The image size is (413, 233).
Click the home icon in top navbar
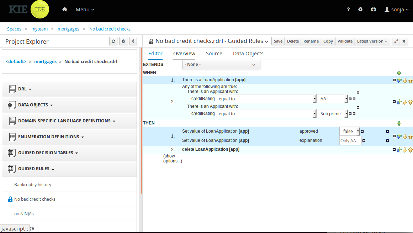(x=65, y=10)
